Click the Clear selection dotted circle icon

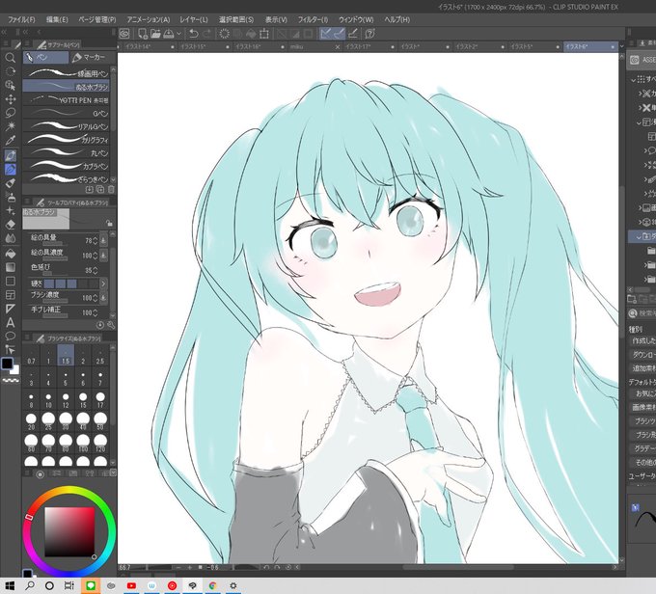pos(224,34)
